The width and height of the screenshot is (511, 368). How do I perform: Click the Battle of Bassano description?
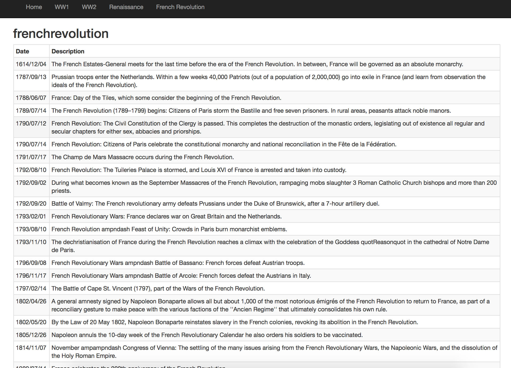[178, 263]
